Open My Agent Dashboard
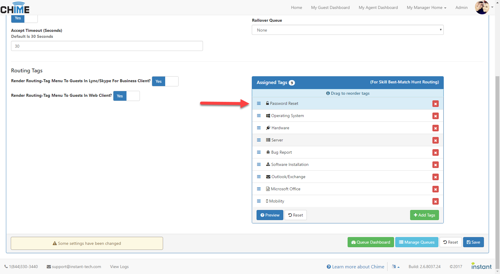 [x=378, y=7]
